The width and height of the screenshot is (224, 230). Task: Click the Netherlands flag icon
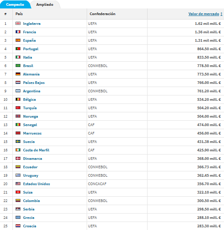pyautogui.click(x=18, y=83)
